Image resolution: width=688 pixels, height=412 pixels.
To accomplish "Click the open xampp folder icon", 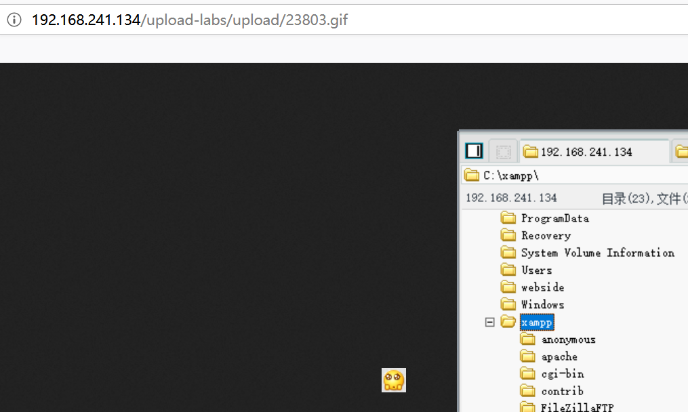I will [x=508, y=322].
